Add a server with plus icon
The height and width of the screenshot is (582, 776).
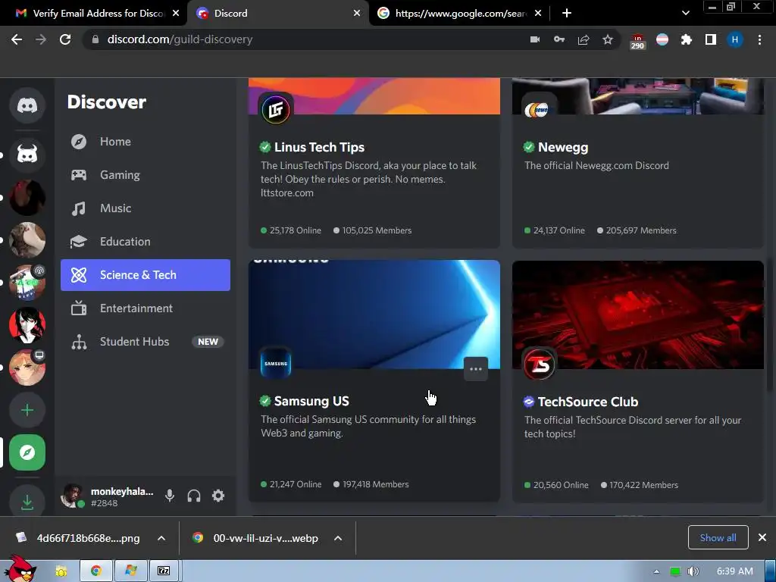coord(27,410)
